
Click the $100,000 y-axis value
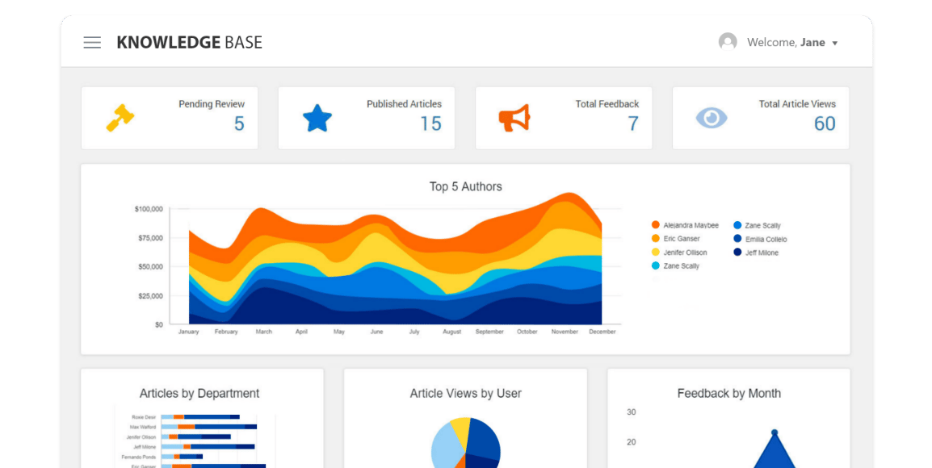coord(149,209)
